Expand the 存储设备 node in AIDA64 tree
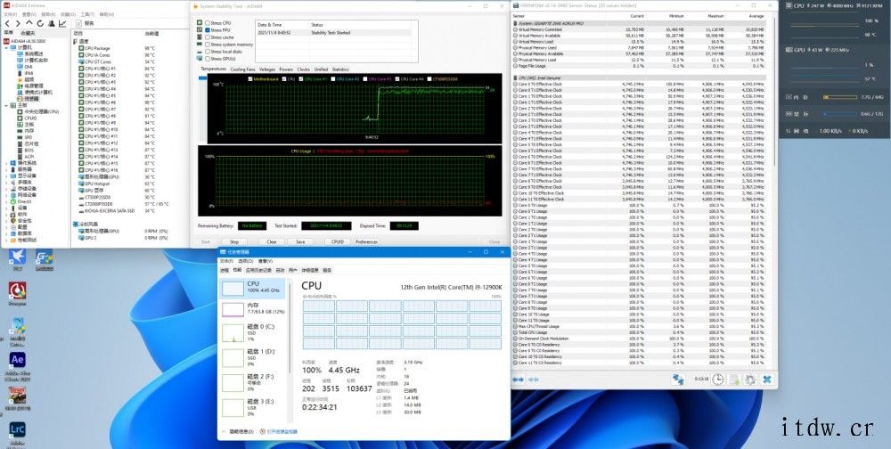This screenshot has width=891, height=449. pyautogui.click(x=6, y=188)
